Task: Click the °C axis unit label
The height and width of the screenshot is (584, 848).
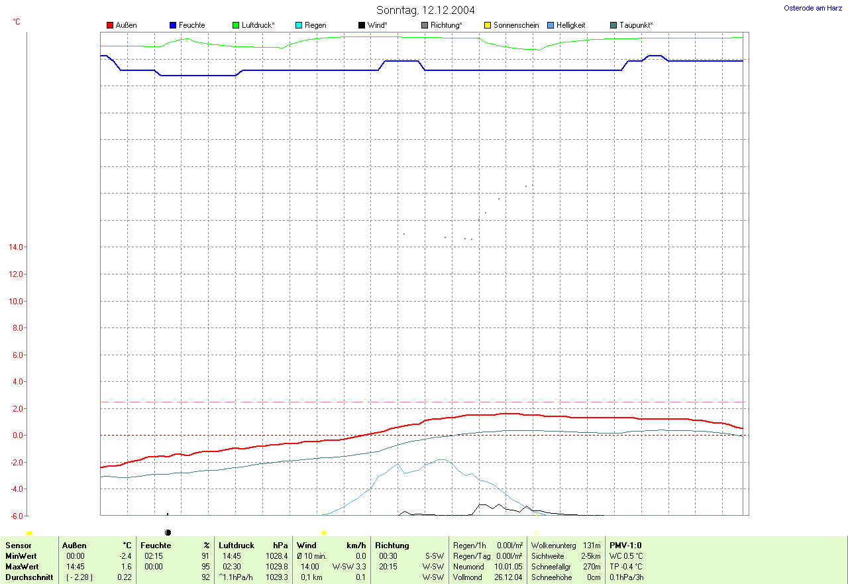Action: coord(17,22)
